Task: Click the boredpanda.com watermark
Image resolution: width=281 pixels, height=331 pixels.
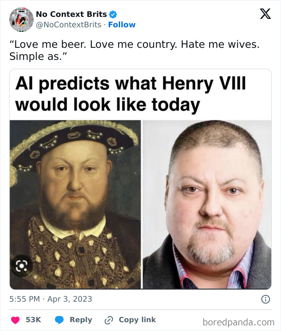Action: (x=238, y=321)
